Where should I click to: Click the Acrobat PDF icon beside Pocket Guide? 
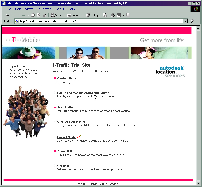pyautogui.click(x=79, y=136)
